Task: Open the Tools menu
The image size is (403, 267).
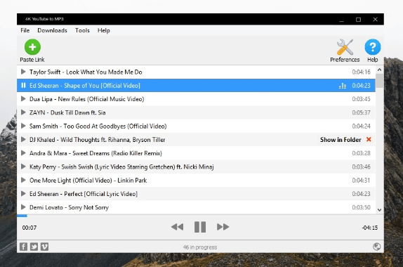Action: (x=82, y=30)
